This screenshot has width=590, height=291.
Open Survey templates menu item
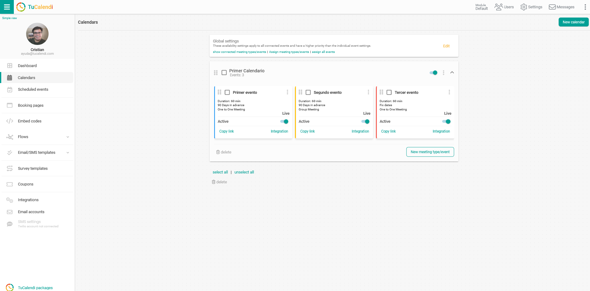click(37, 168)
